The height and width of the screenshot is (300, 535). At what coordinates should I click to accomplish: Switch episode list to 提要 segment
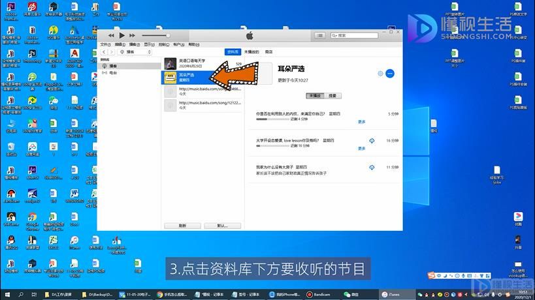point(332,96)
